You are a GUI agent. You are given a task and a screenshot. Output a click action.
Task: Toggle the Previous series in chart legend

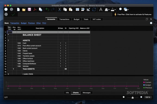coord(147,88)
